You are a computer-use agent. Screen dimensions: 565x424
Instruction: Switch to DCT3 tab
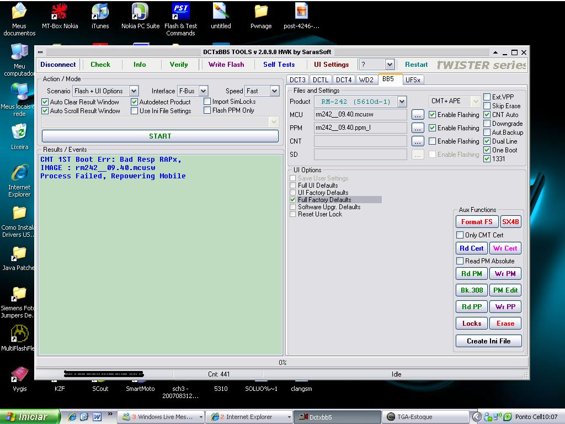pyautogui.click(x=297, y=79)
